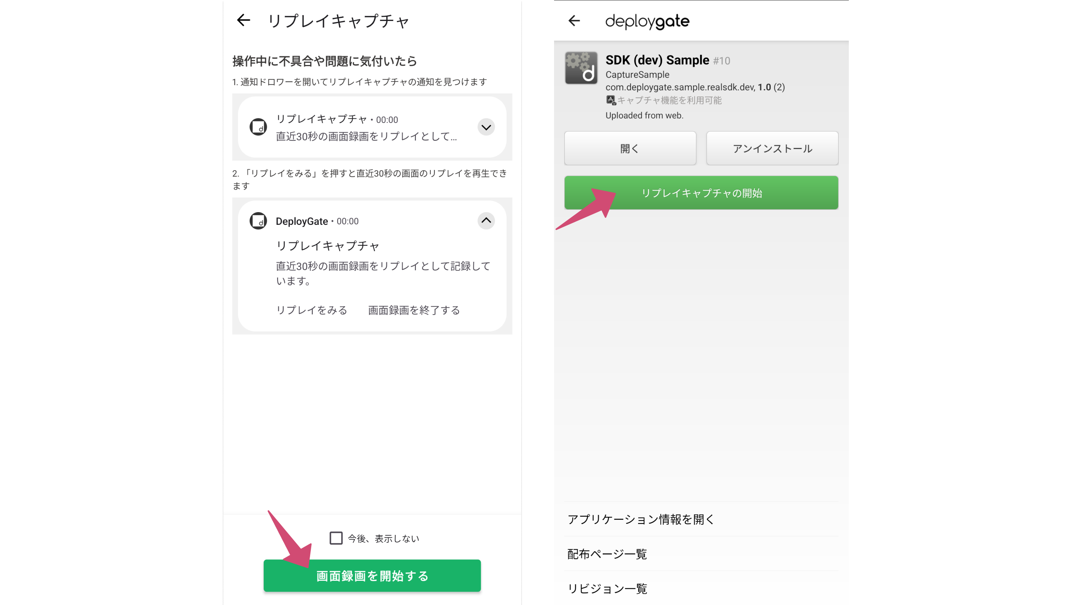Check the 今後、表示しない checkbox
This screenshot has width=1076, height=605.
336,538
